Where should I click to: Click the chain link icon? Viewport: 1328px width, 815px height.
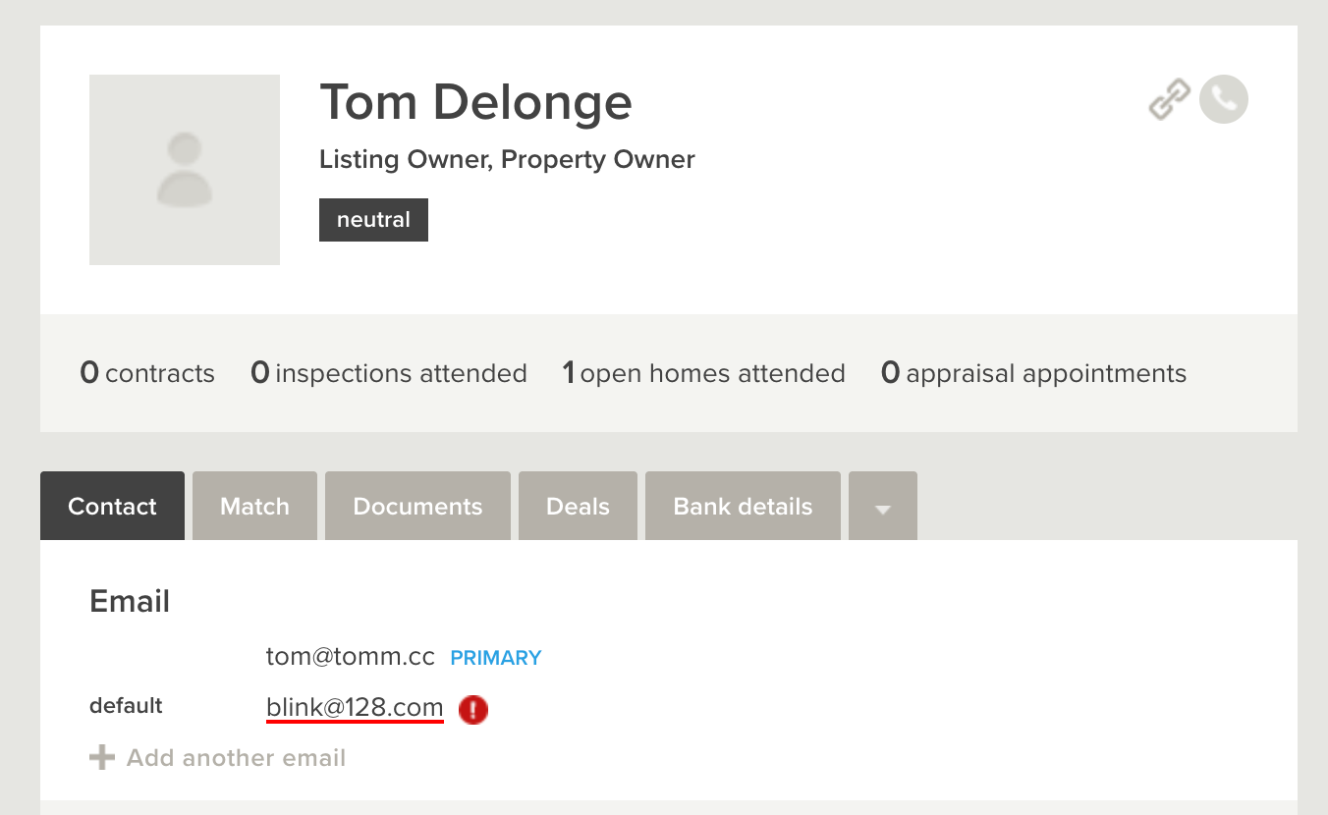pos(1169,99)
